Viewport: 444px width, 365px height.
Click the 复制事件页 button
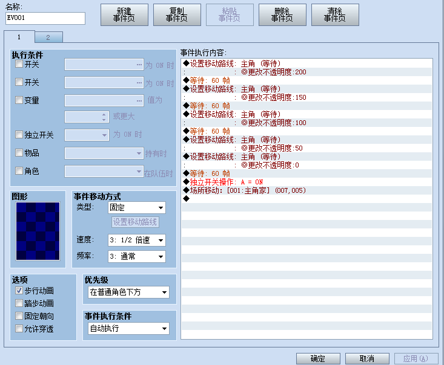(177, 15)
